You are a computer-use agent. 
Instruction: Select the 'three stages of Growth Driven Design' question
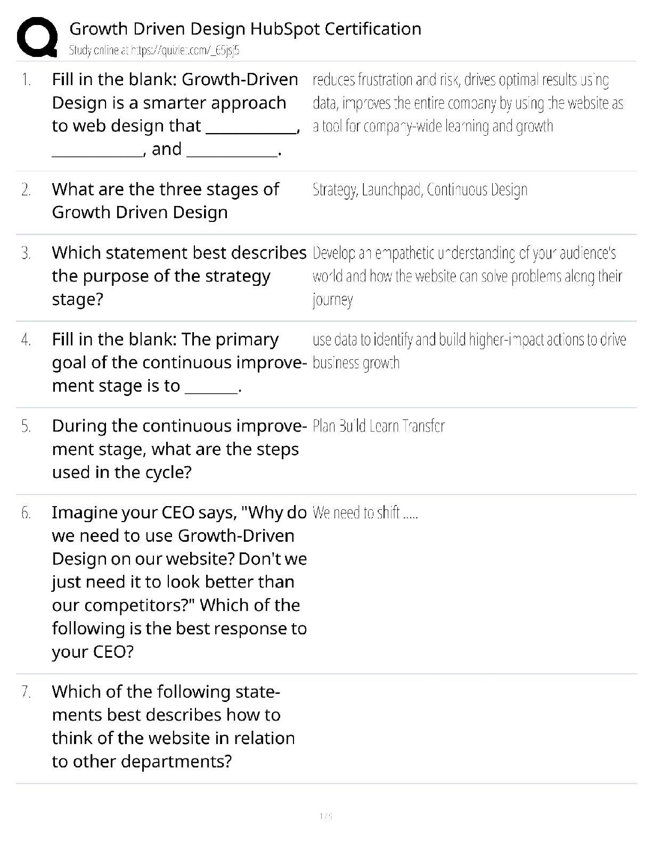(165, 201)
